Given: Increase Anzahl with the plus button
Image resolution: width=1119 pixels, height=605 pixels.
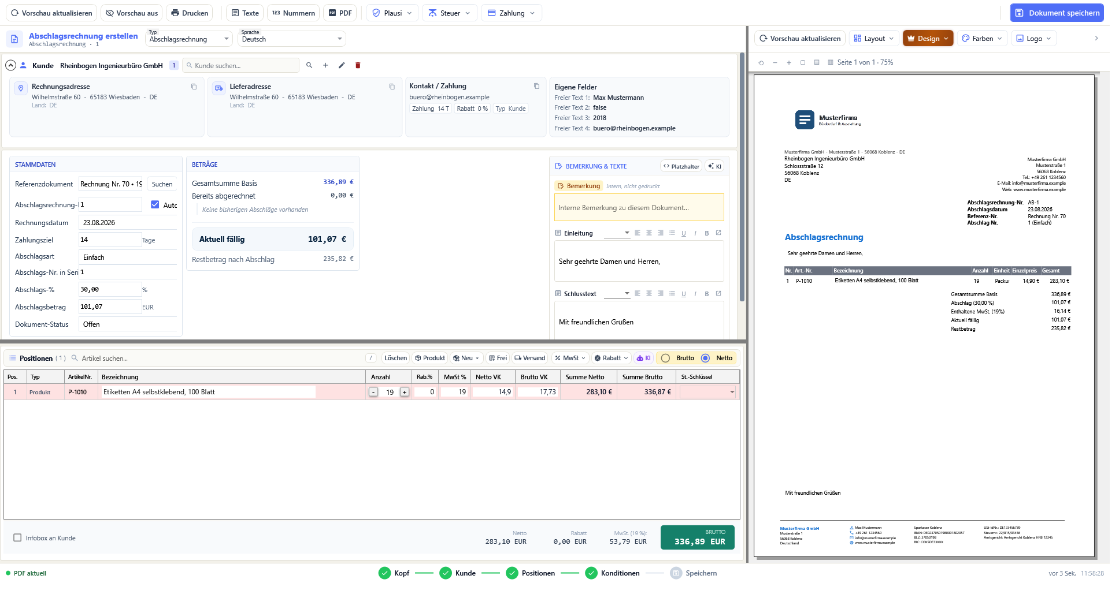Looking at the screenshot, I should point(405,392).
